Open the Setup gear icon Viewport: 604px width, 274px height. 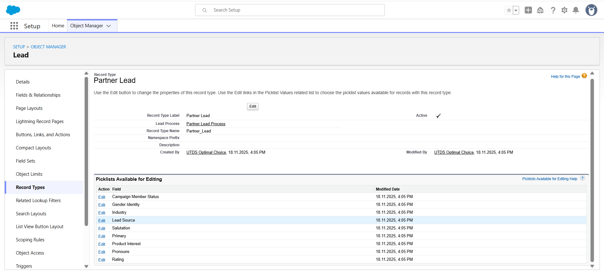tap(564, 10)
